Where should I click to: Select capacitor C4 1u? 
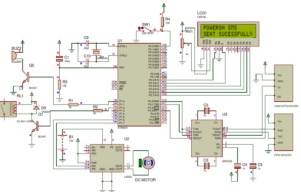point(238,166)
